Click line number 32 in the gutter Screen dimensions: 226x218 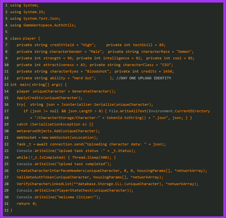(x=6, y=210)
